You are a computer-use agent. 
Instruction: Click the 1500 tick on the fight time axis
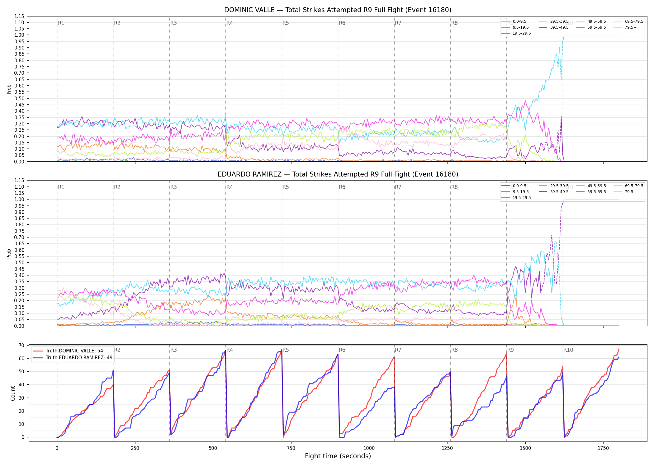pyautogui.click(x=525, y=448)
